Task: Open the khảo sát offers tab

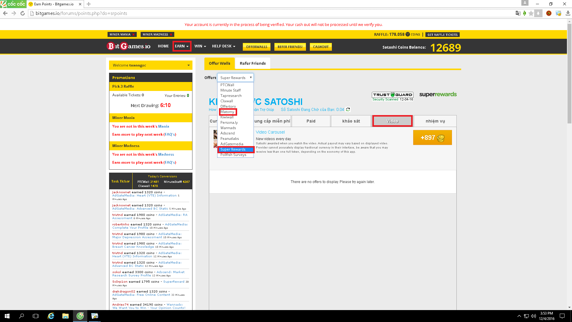Action: coord(351,121)
